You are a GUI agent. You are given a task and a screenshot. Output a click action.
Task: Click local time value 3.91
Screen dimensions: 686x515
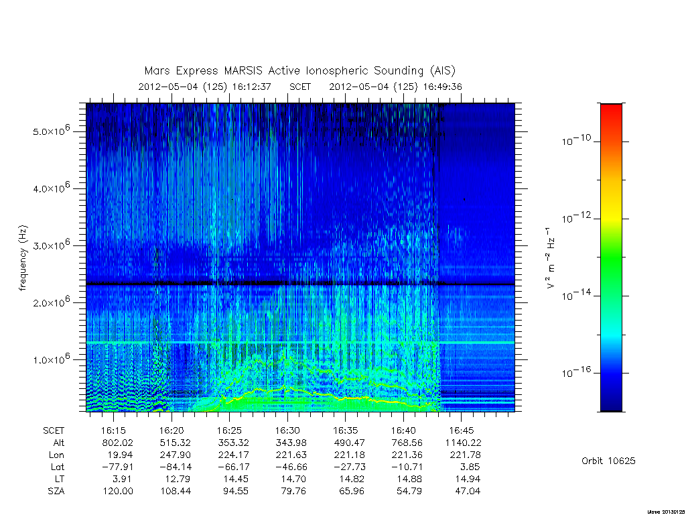point(122,479)
